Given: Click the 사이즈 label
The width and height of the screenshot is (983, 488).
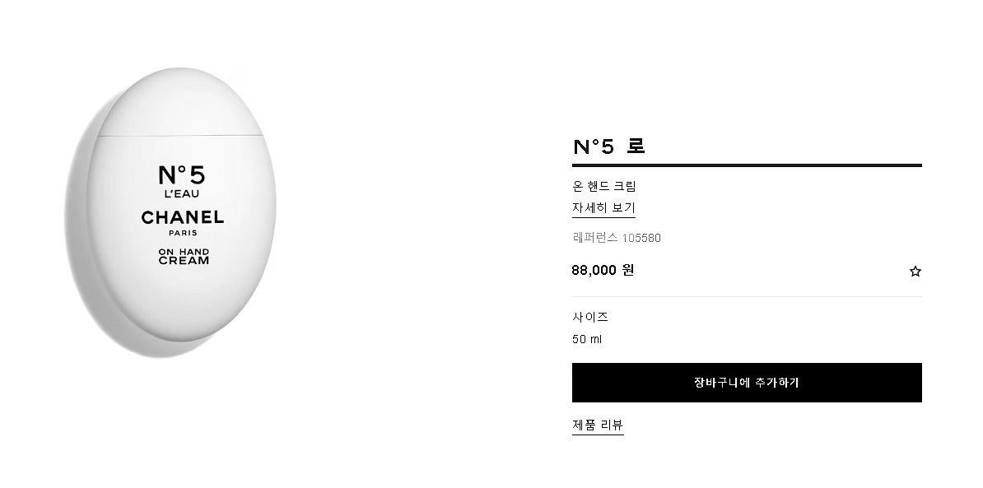Looking at the screenshot, I should (590, 317).
